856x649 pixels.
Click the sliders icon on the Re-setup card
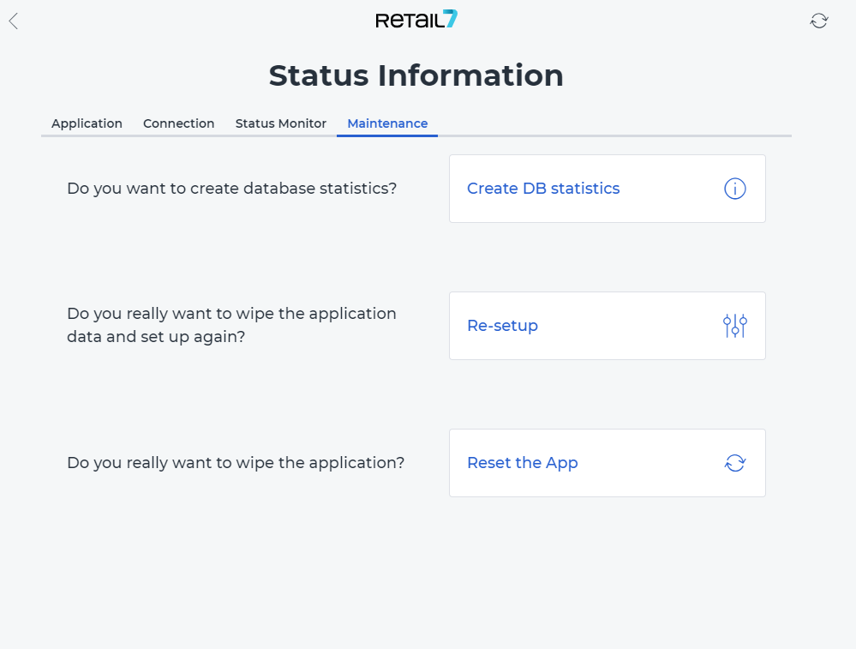pyautogui.click(x=735, y=326)
